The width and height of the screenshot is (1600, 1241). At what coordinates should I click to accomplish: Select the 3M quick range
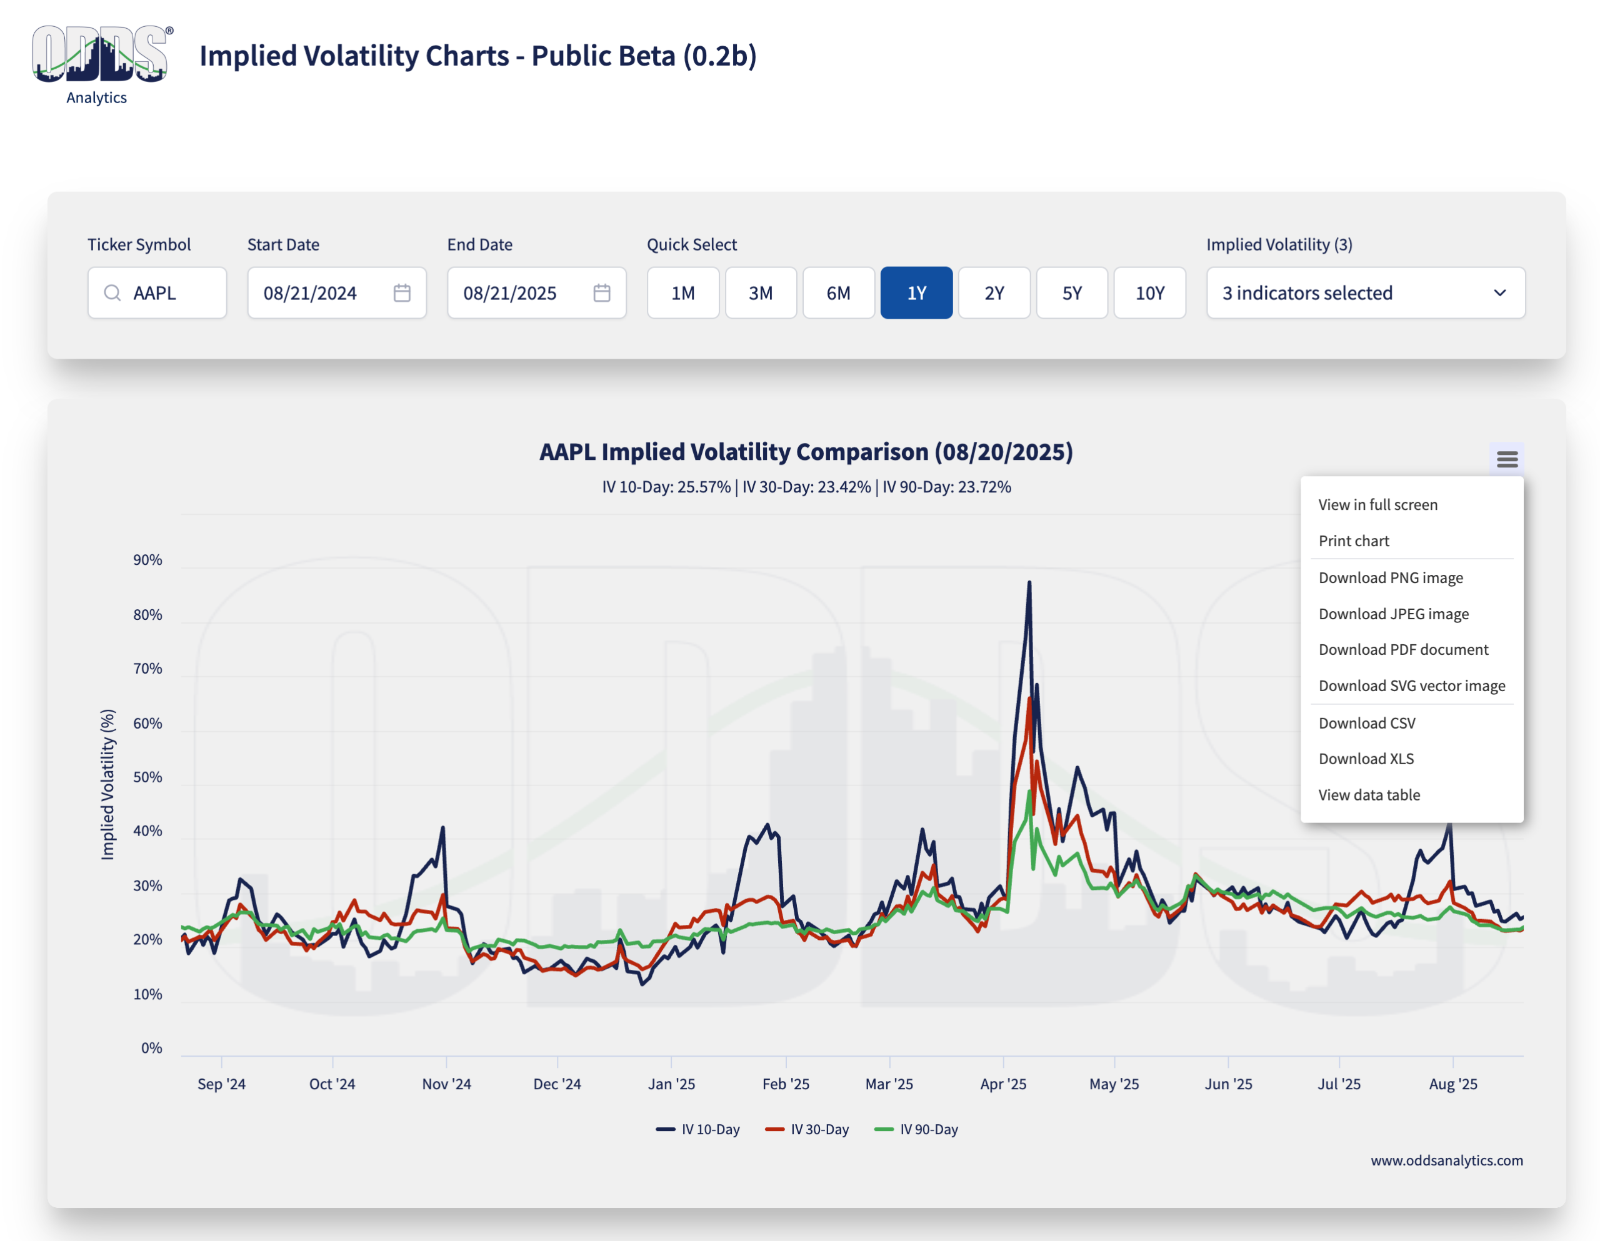click(761, 293)
